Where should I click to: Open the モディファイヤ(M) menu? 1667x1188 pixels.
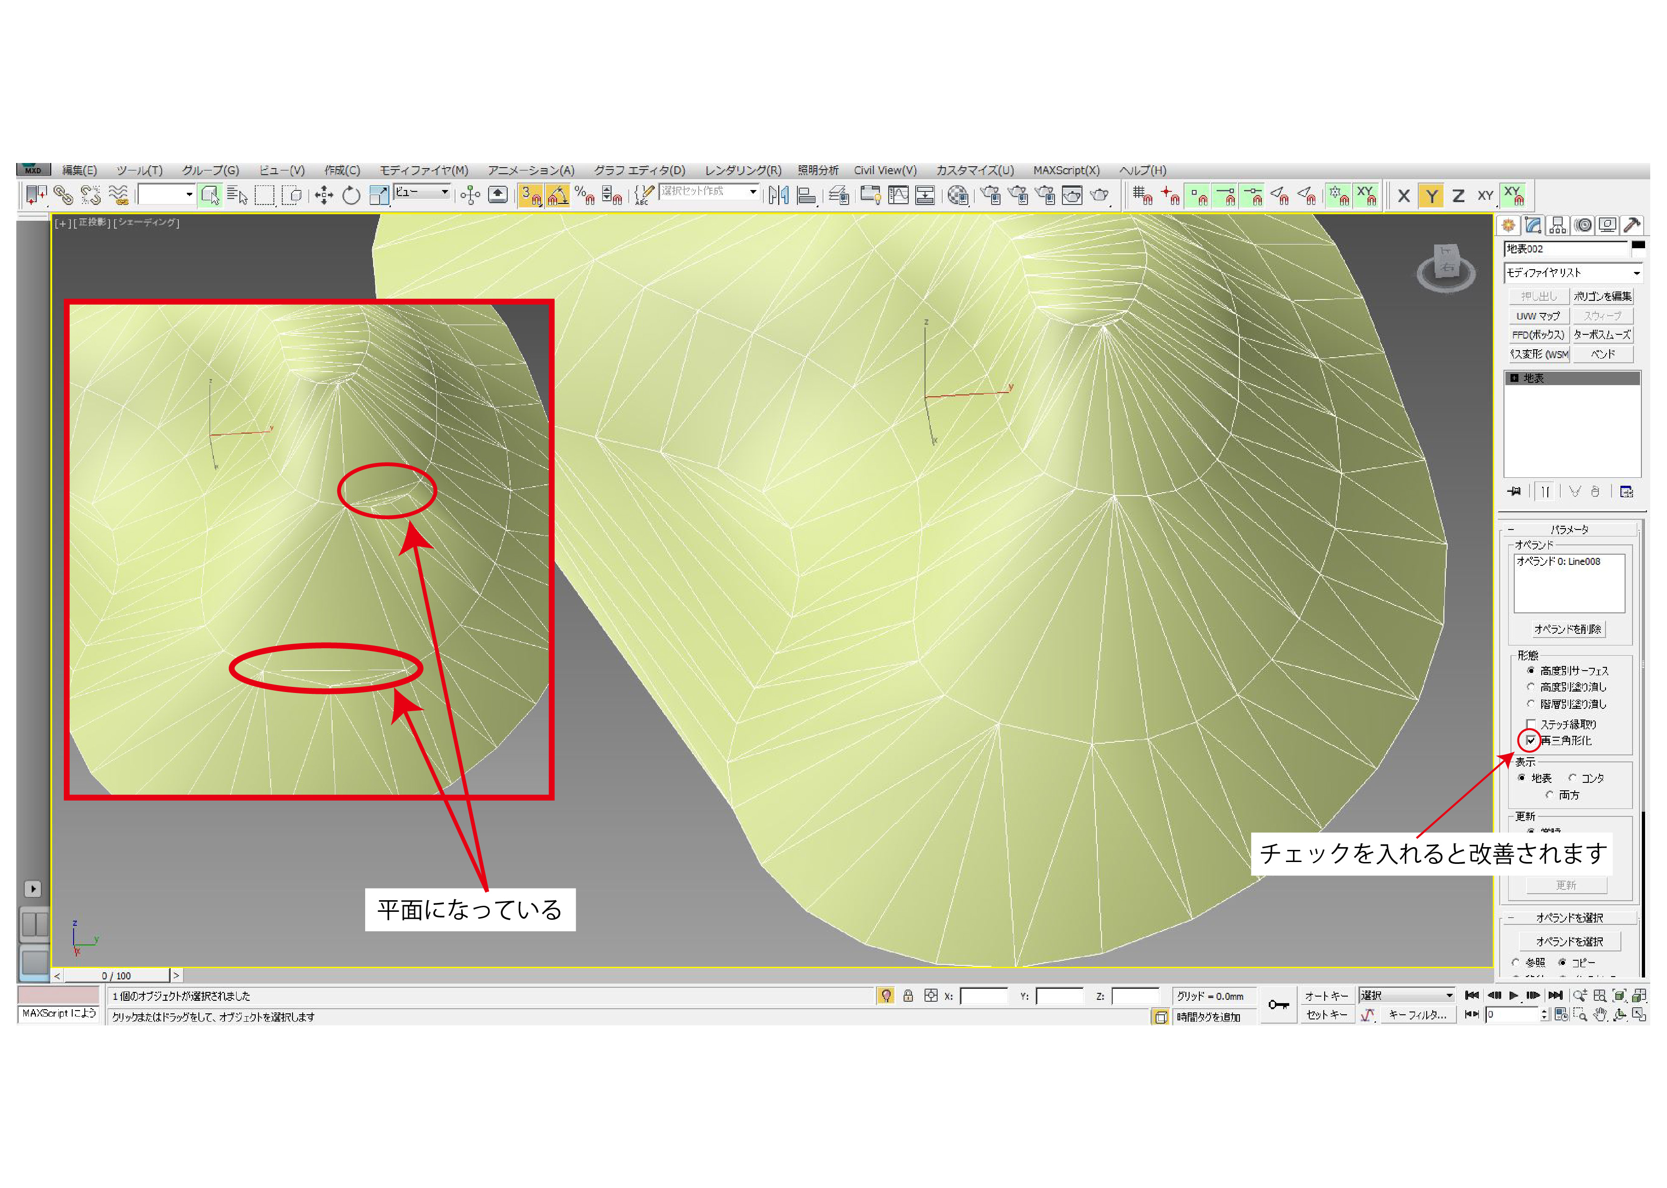tap(423, 170)
